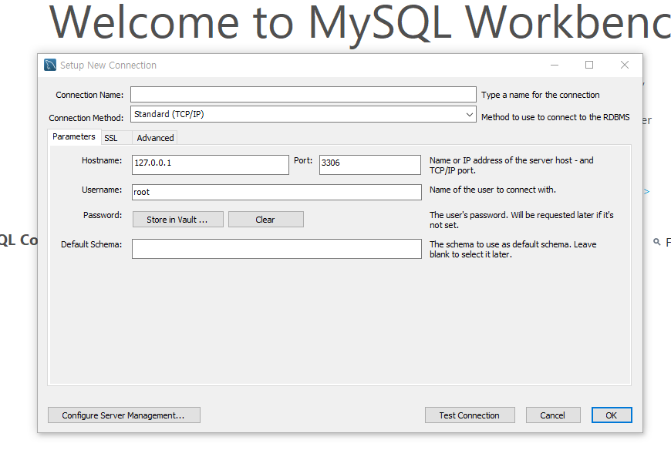Open Configure Server Management
The image size is (671, 457).
(x=123, y=415)
